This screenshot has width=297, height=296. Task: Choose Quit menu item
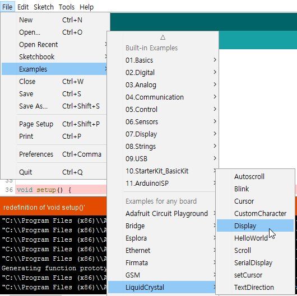(54, 172)
